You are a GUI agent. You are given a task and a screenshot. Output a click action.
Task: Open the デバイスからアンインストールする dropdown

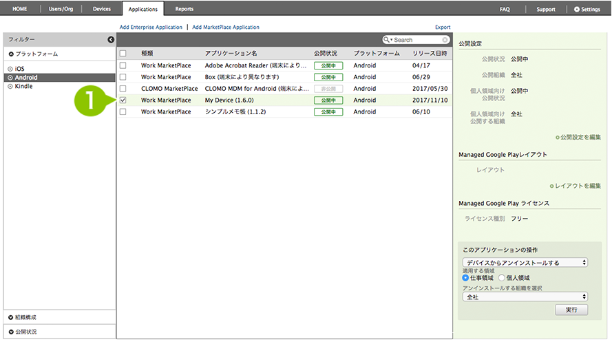[525, 263]
